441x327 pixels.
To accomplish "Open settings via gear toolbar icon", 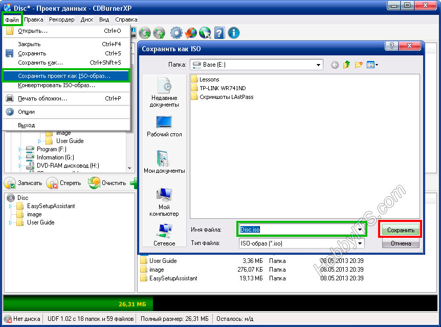I will [177, 33].
